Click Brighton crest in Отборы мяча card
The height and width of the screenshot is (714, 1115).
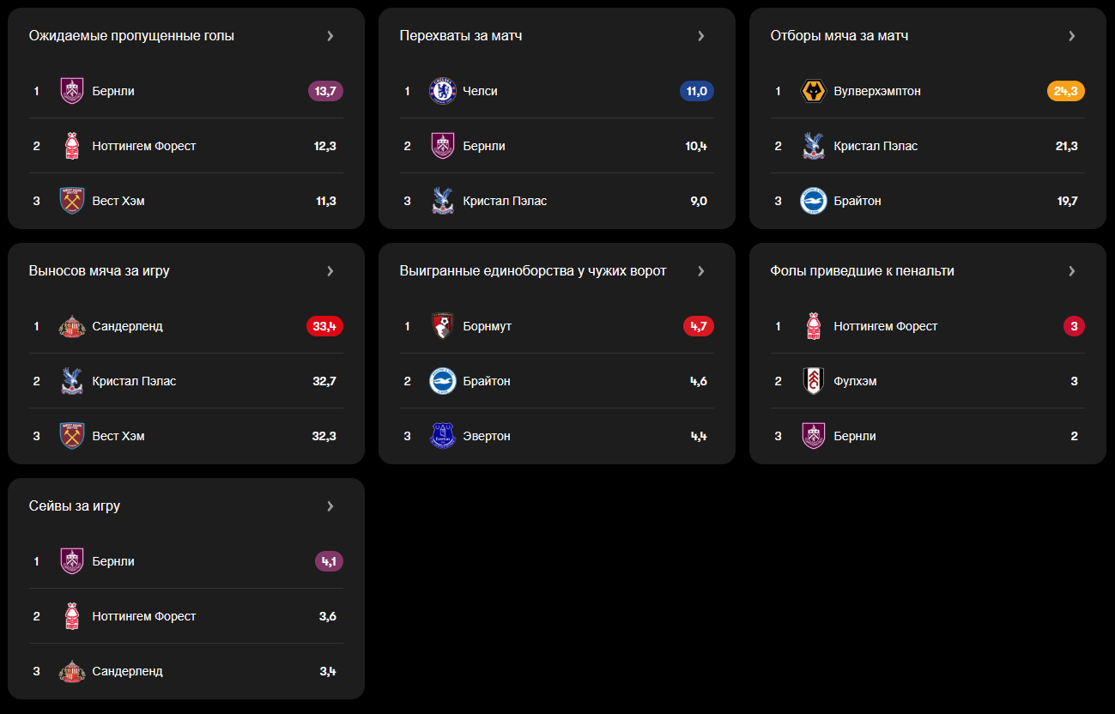coord(814,201)
